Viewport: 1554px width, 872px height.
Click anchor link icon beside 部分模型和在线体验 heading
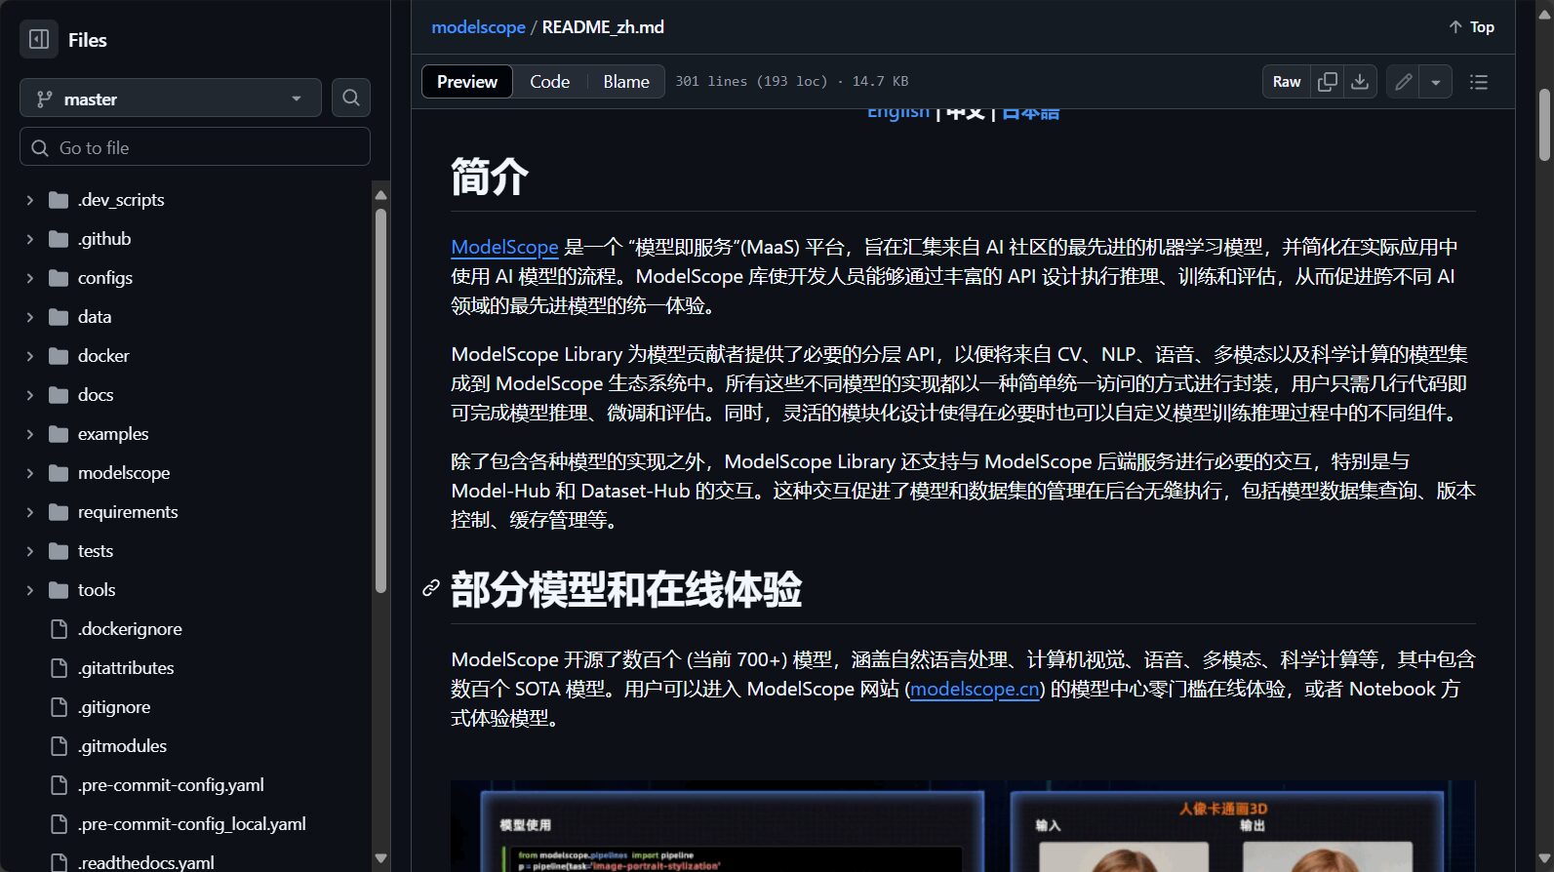pos(431,588)
